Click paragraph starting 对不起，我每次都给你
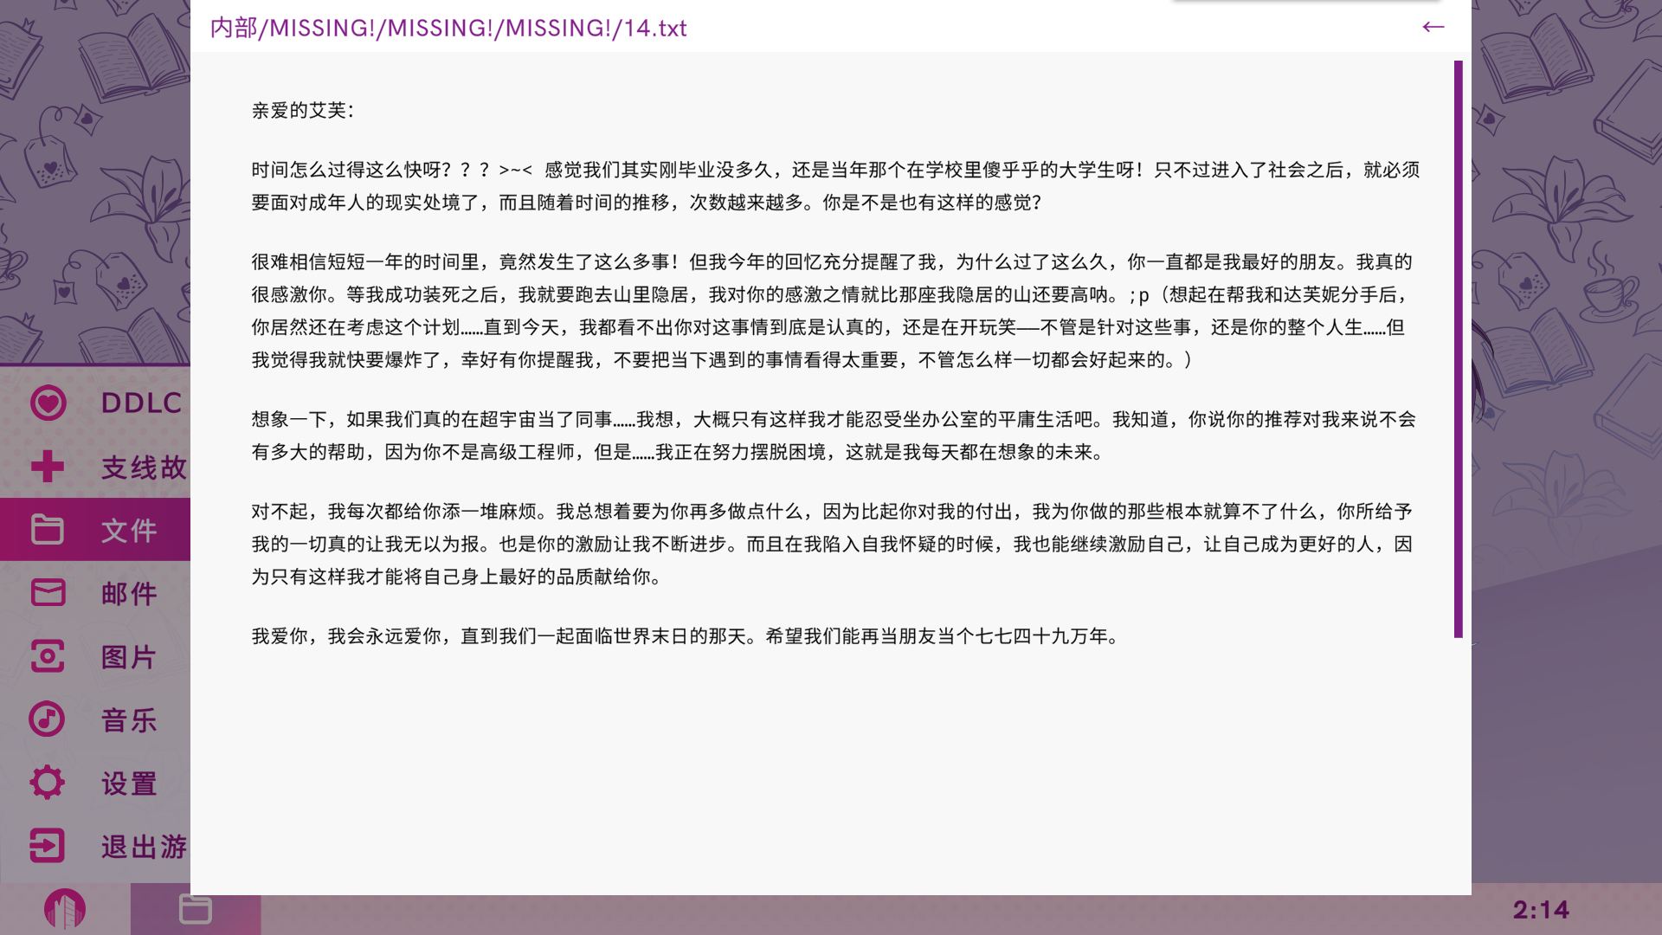1662x935 pixels. [x=833, y=544]
